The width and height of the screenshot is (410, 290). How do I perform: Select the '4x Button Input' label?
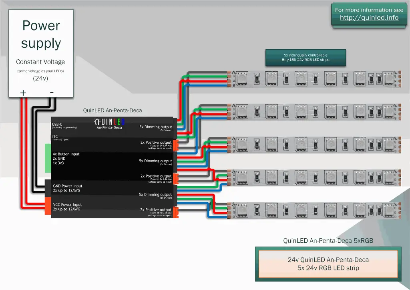tap(66, 154)
